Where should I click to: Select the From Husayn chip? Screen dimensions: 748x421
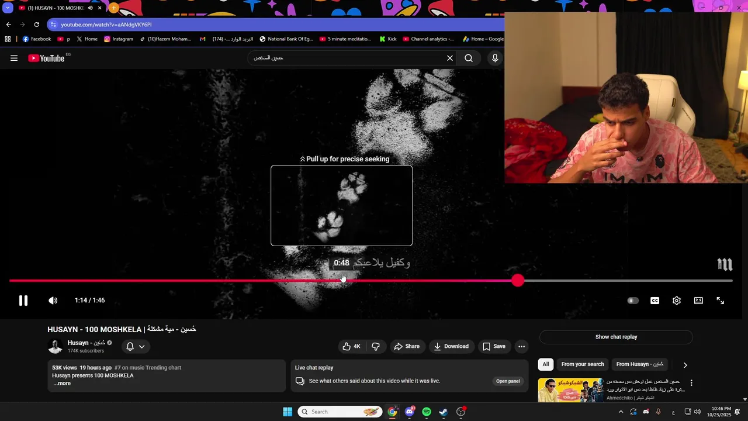click(x=640, y=364)
